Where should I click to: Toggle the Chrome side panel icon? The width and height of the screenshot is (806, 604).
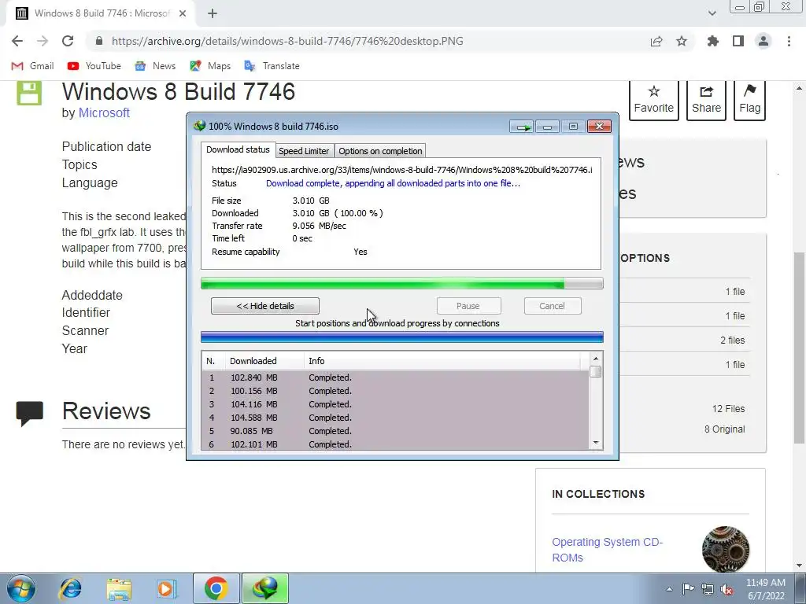click(738, 41)
